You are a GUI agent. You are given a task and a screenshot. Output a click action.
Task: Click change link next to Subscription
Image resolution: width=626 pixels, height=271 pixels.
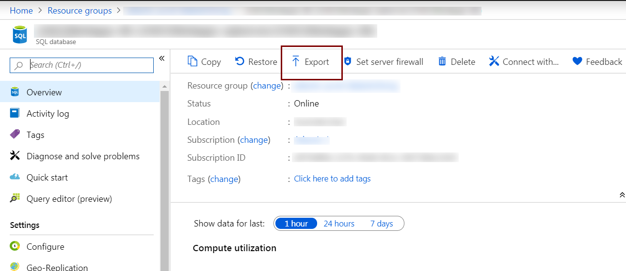tap(254, 140)
